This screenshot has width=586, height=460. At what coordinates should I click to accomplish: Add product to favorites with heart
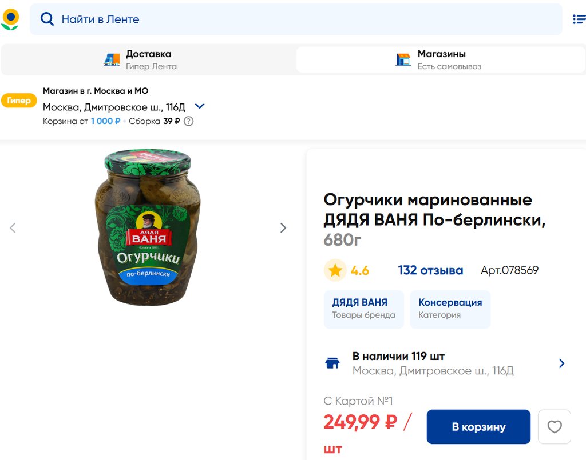click(x=554, y=427)
